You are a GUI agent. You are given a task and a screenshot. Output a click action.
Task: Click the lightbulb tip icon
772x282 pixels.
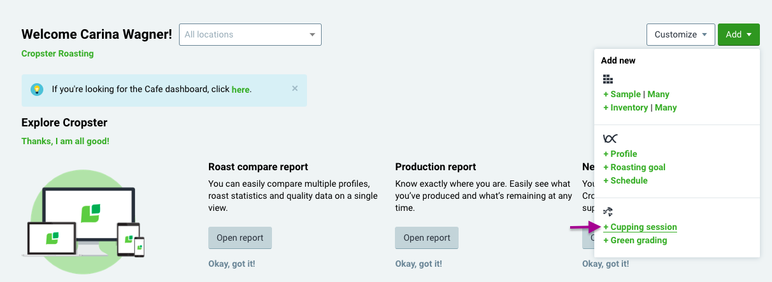[x=37, y=90]
